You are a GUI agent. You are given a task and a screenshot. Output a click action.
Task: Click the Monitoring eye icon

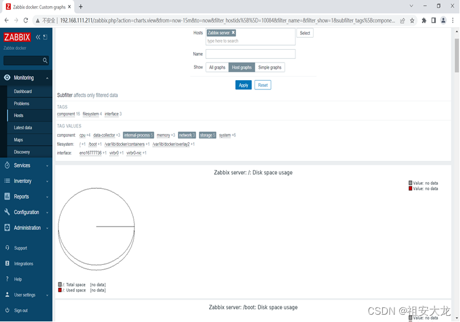(x=7, y=77)
